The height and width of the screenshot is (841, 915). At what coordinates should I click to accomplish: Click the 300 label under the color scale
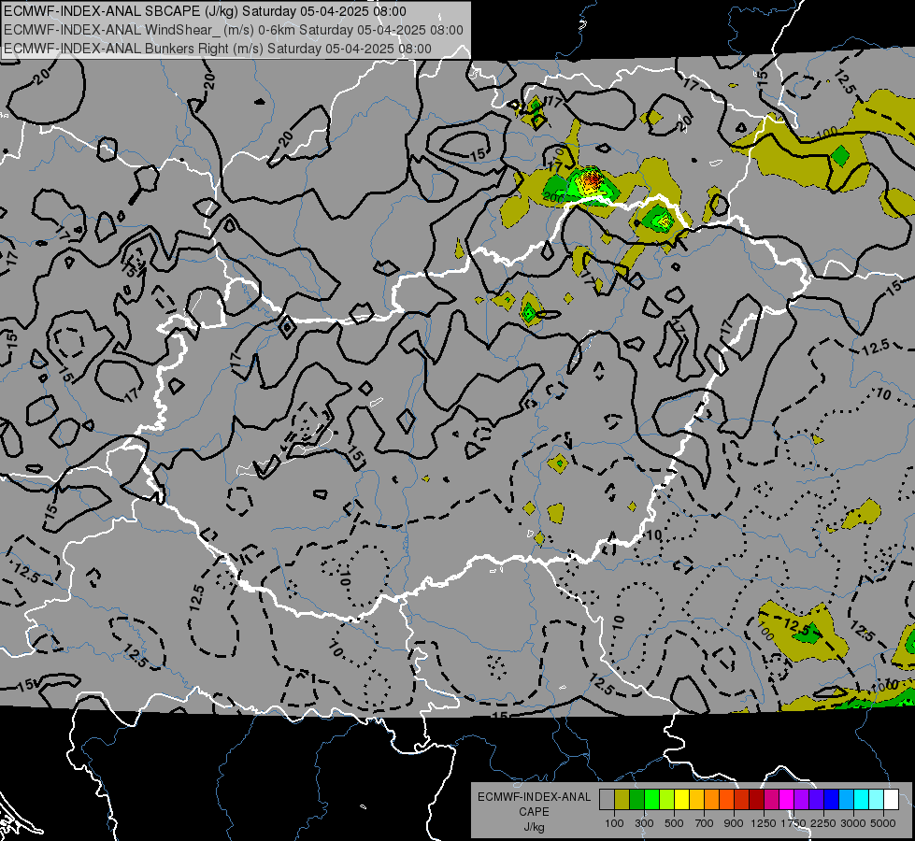pyautogui.click(x=644, y=823)
